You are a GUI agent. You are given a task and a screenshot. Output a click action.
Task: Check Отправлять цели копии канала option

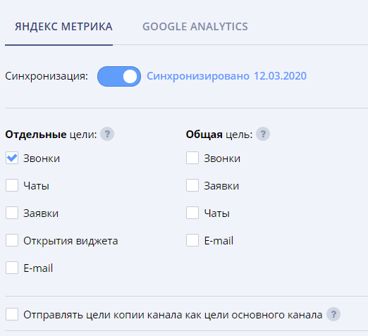pos(12,314)
